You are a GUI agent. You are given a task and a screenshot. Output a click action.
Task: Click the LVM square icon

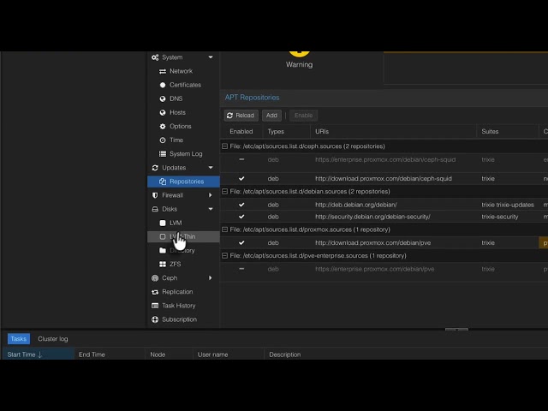(163, 223)
